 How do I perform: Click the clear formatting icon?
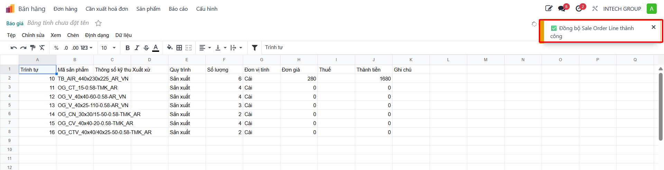(42, 48)
